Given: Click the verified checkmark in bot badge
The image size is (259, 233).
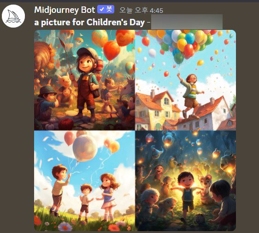Looking at the screenshot, I should (102, 9).
